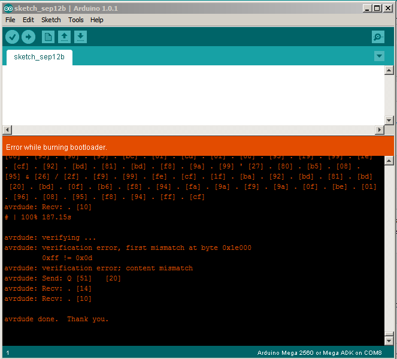Open the Edit menu
The image size is (397, 359).
pyautogui.click(x=28, y=20)
